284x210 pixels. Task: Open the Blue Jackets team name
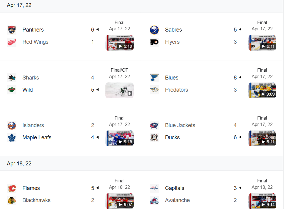click(180, 125)
